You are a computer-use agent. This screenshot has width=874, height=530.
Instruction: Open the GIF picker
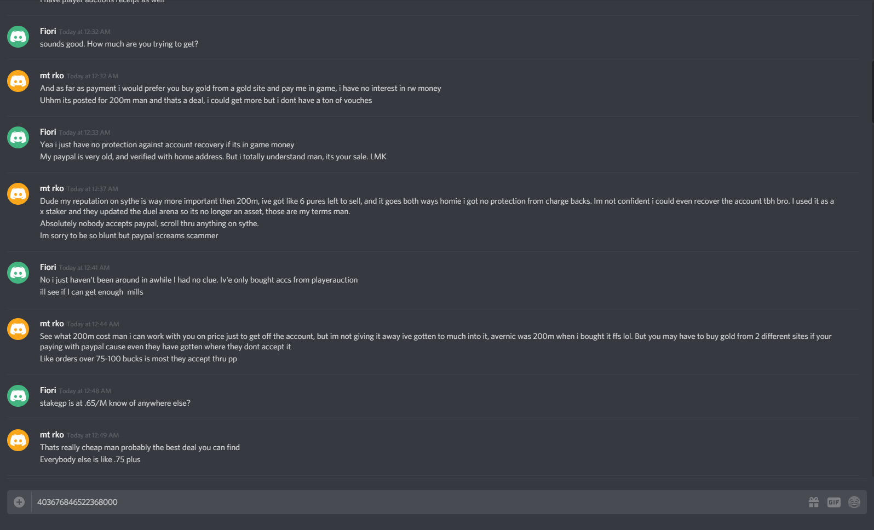(x=834, y=502)
